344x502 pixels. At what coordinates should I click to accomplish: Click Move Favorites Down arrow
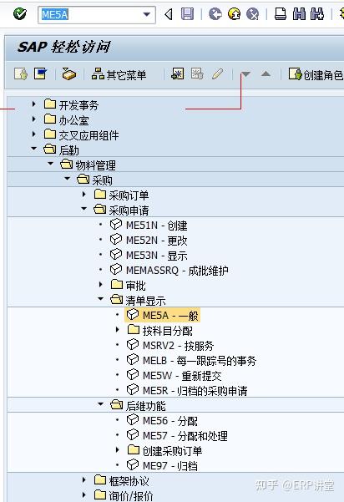tap(245, 74)
